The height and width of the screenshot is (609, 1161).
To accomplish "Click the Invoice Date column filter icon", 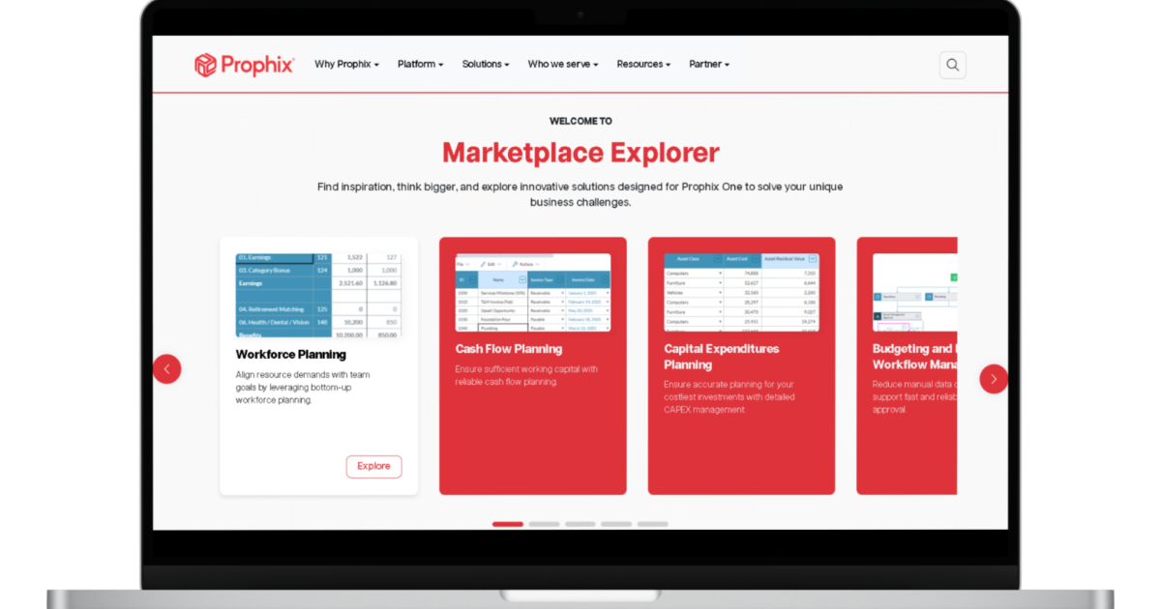I will tap(605, 279).
